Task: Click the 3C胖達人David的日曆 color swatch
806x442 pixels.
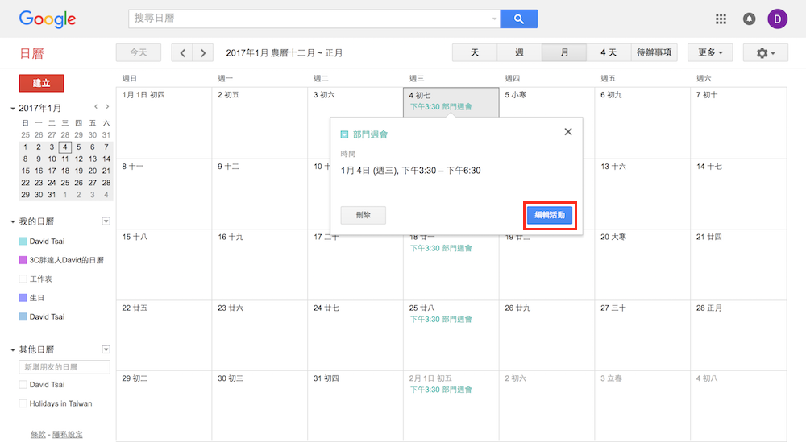Action: click(x=23, y=261)
